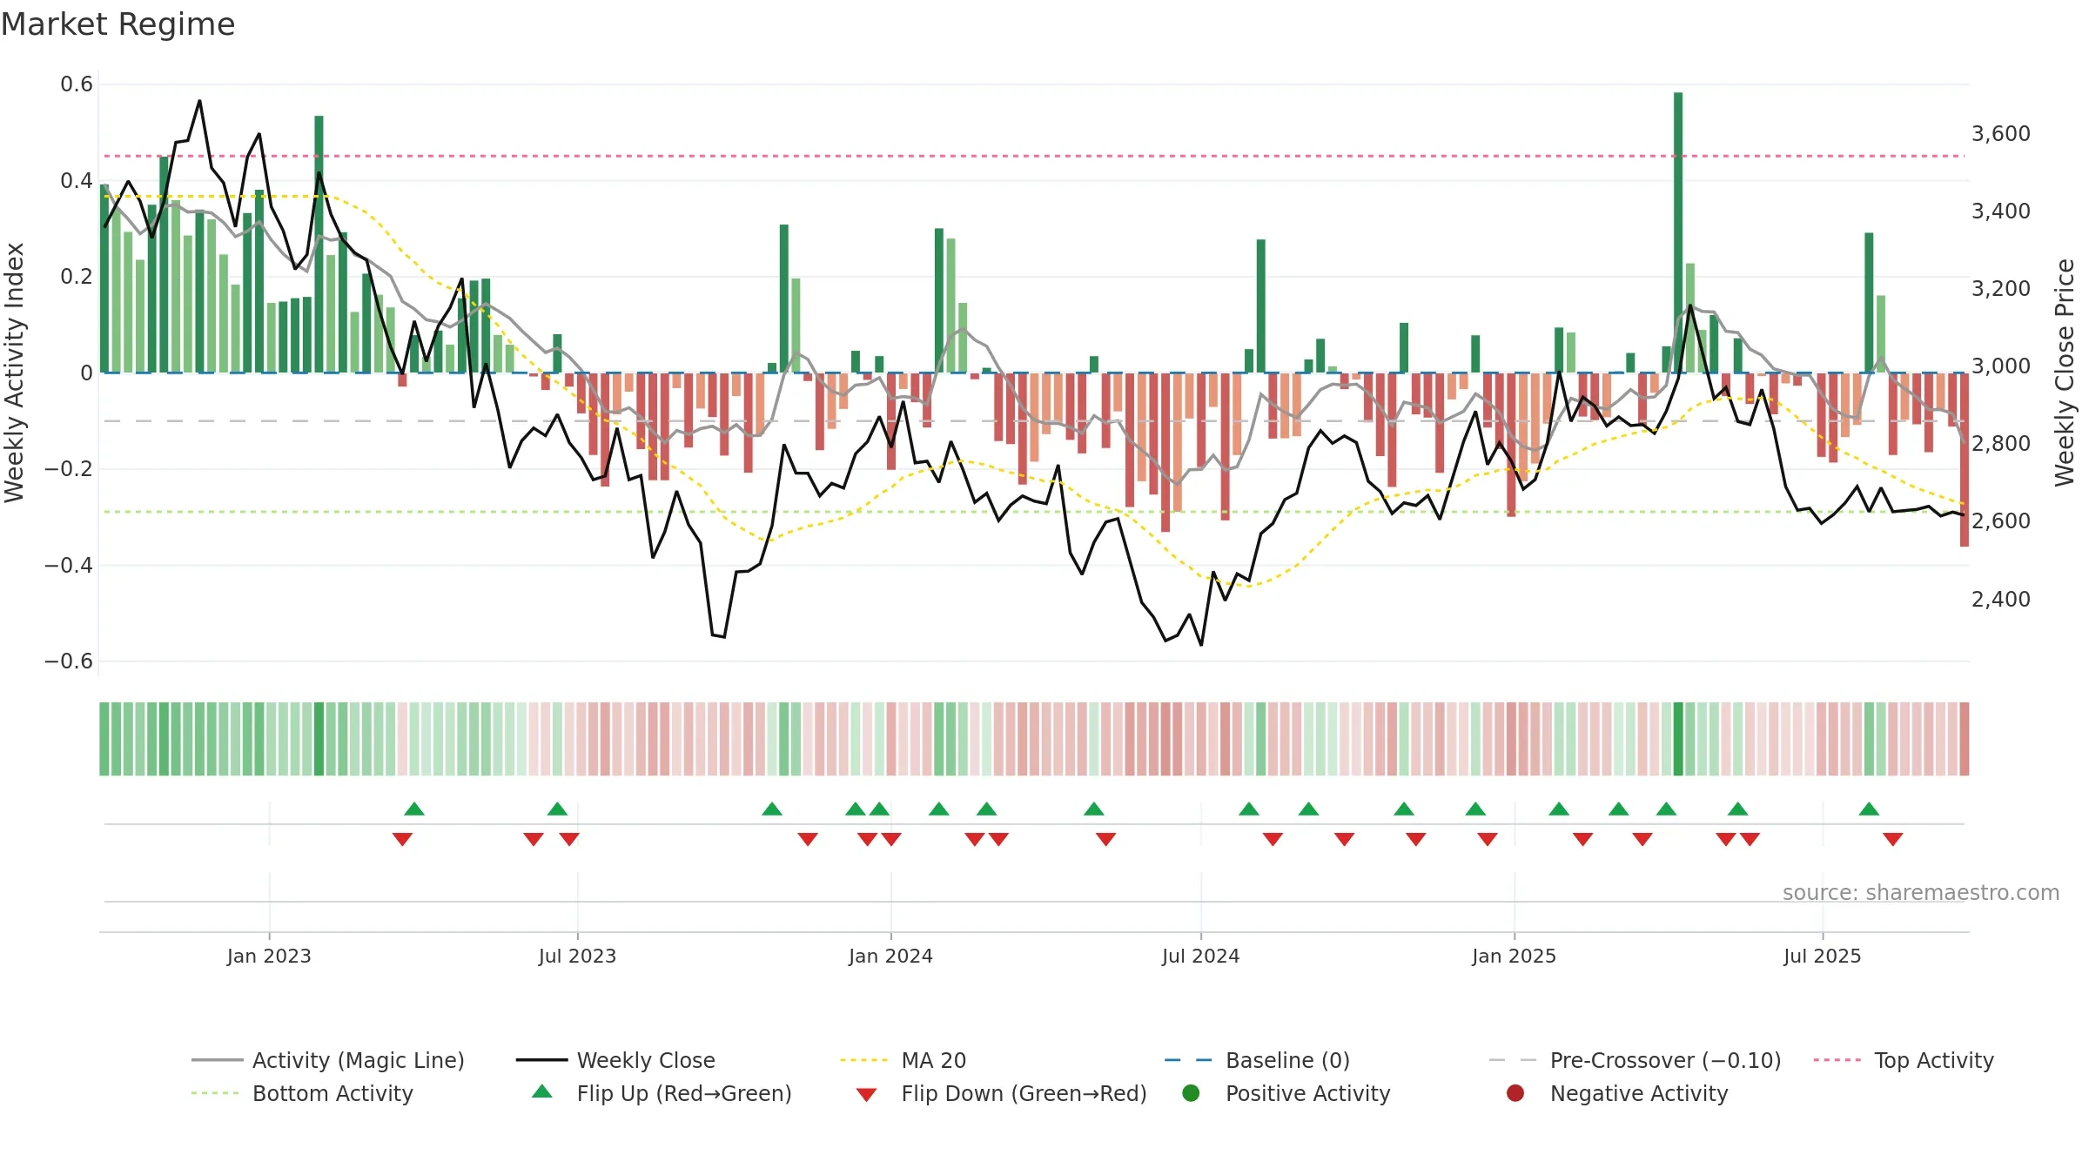Viewport: 2089px width, 1175px height.
Task: Click the last red bar at chart's right end
Action: pos(1965,460)
